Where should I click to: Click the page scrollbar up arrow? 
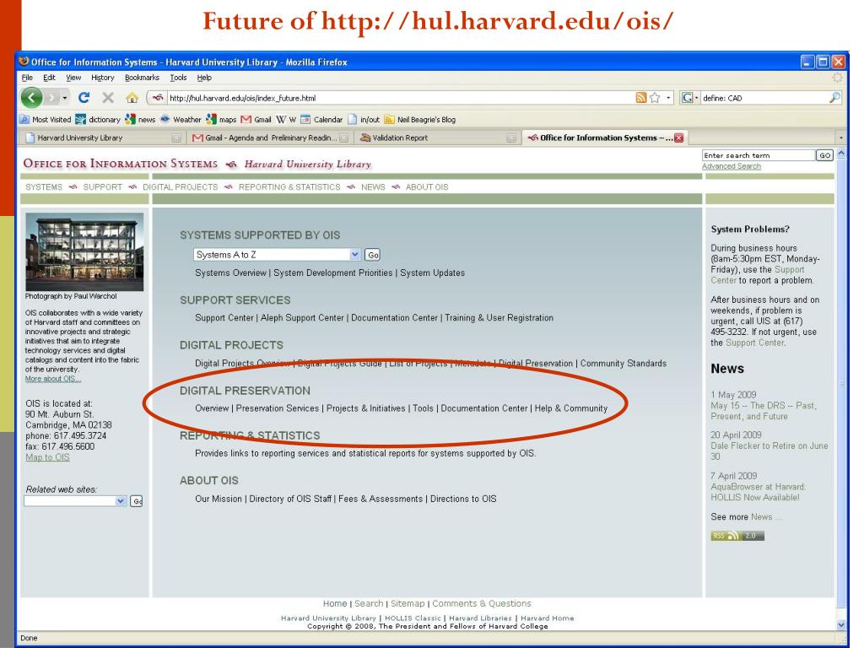click(x=841, y=154)
